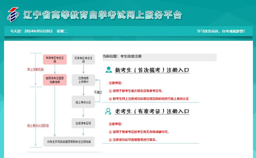Select the 生成准考证号 step box
Image resolution: width=256 pixels, height=158 pixels.
(x=83, y=123)
